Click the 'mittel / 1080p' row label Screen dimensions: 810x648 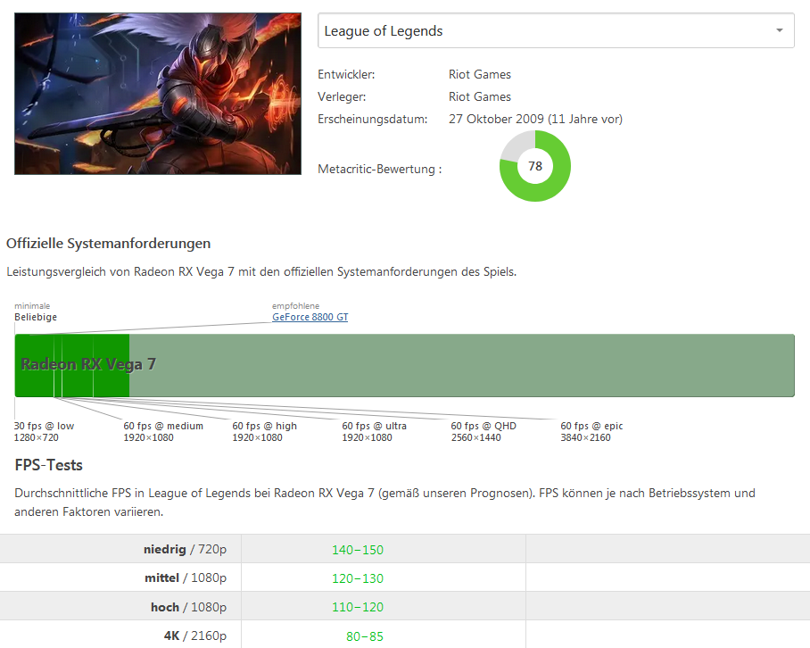(186, 577)
